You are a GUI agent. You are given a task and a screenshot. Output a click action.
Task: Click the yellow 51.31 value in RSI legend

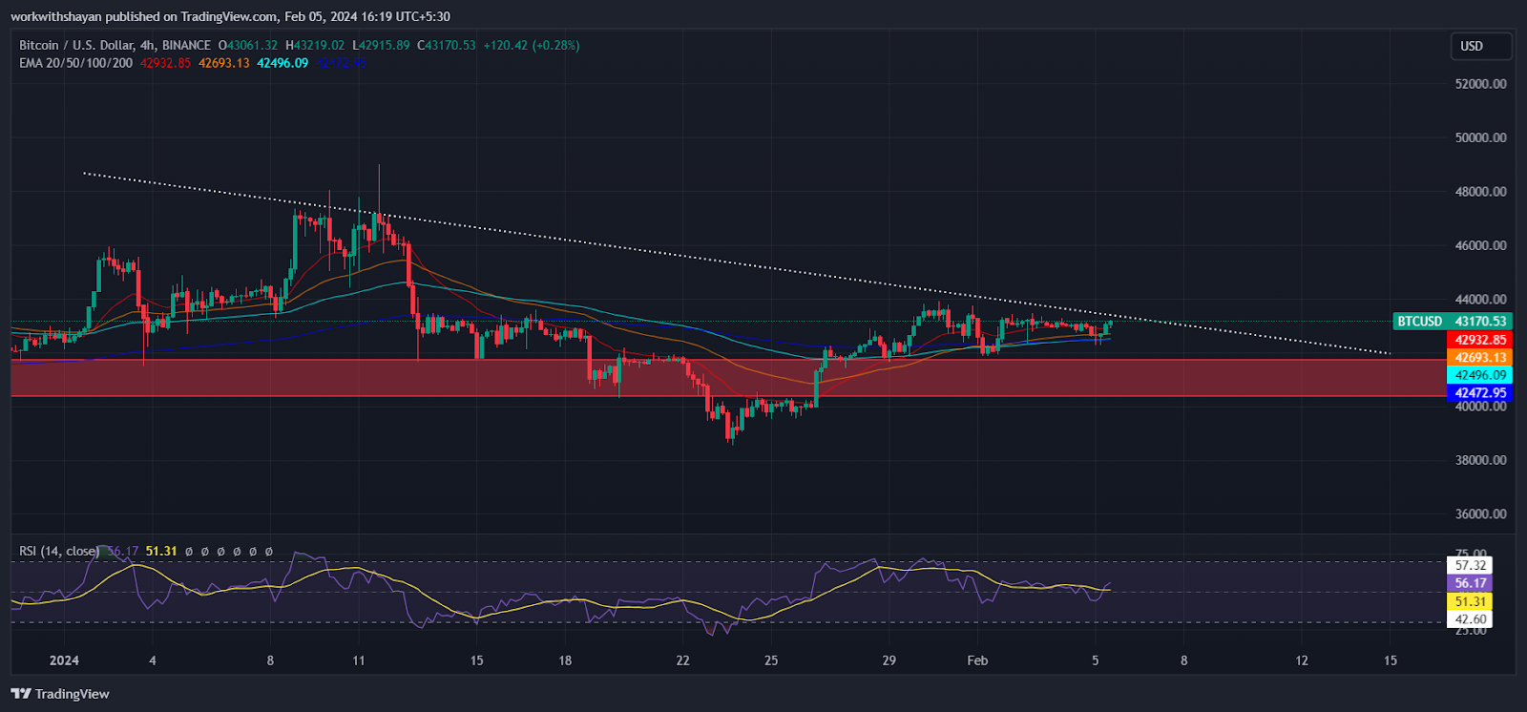pyautogui.click(x=161, y=551)
